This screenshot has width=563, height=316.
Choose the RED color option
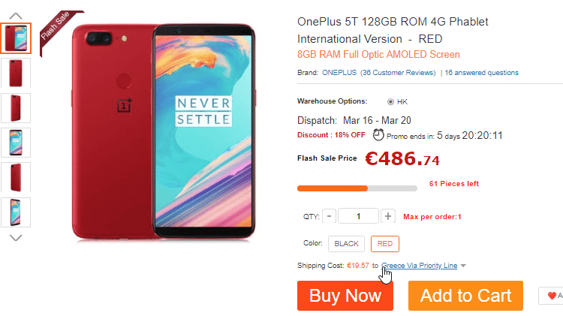[x=385, y=244]
